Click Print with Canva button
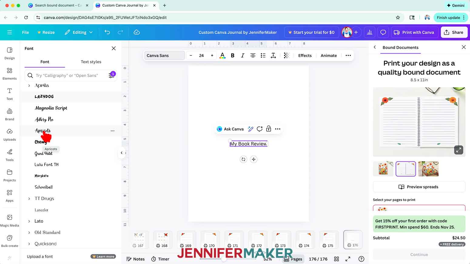Screen dimensions: 470x264 (x=414, y=32)
